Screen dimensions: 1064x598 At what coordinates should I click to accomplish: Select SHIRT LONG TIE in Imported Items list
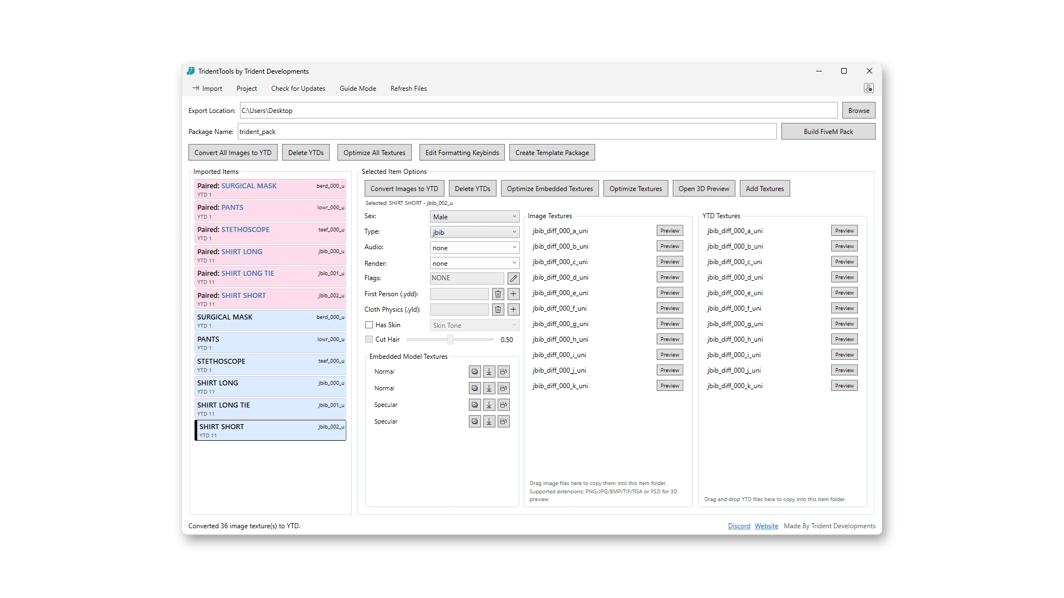pyautogui.click(x=270, y=409)
